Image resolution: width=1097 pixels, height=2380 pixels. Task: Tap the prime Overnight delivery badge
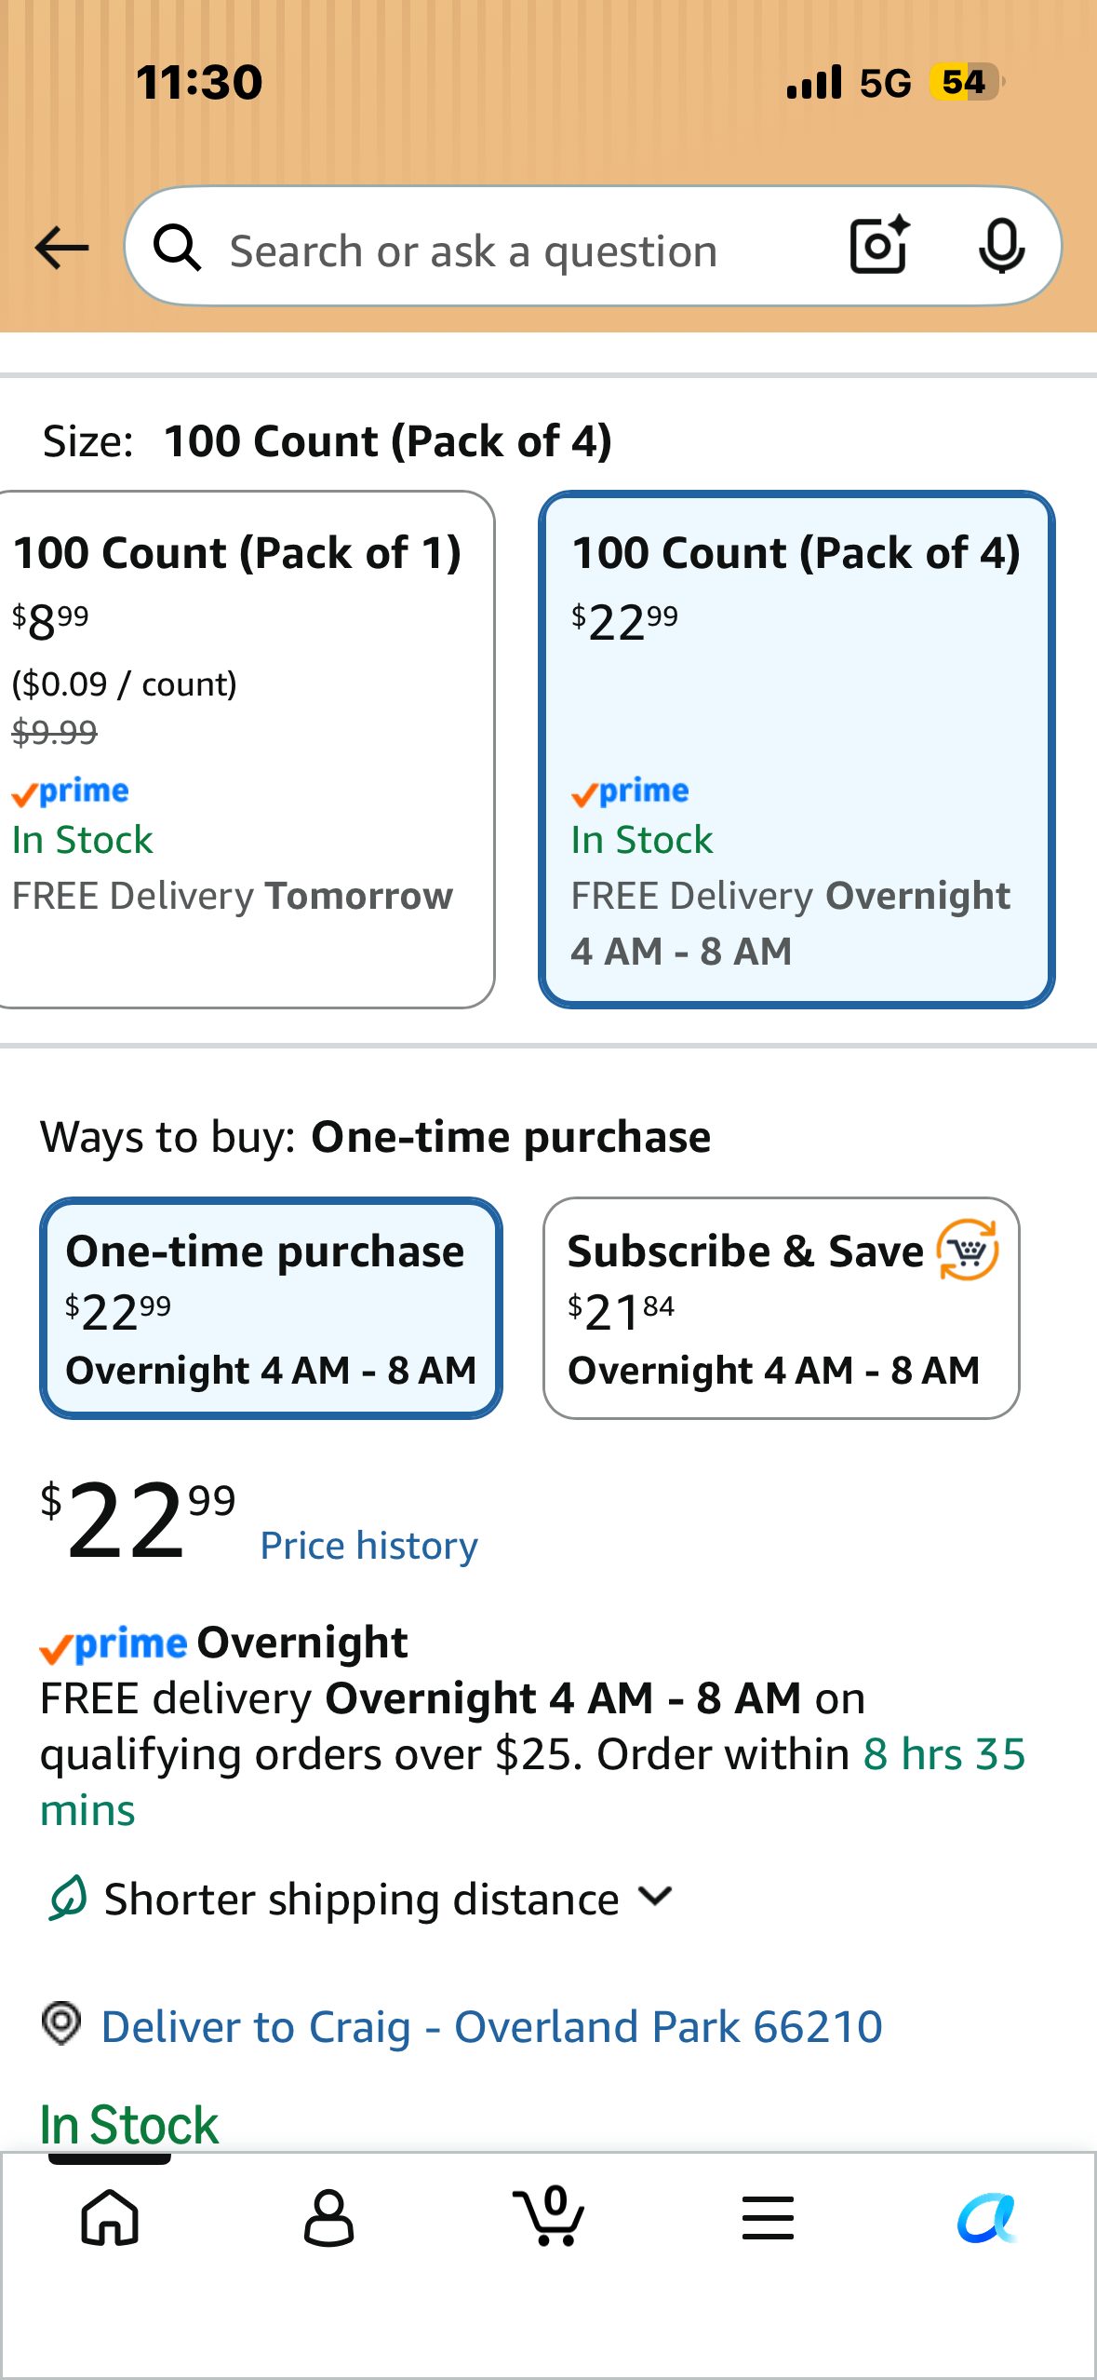[x=223, y=1643]
